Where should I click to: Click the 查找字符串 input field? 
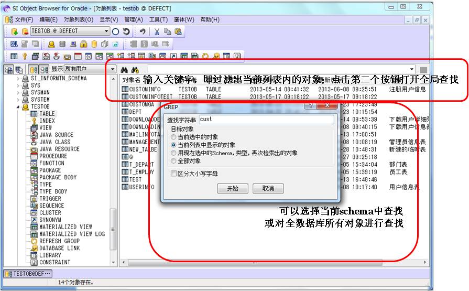point(266,119)
